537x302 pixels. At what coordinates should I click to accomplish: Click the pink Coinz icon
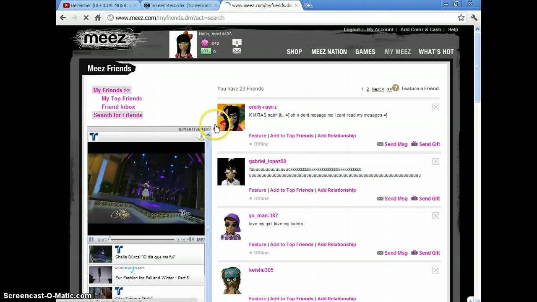(x=205, y=43)
